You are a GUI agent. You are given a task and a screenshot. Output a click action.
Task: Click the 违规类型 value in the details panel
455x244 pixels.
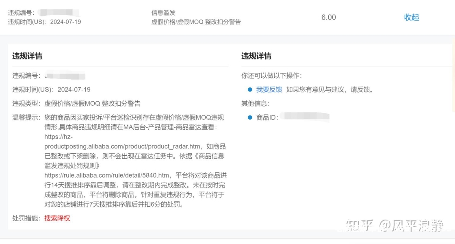click(92, 103)
